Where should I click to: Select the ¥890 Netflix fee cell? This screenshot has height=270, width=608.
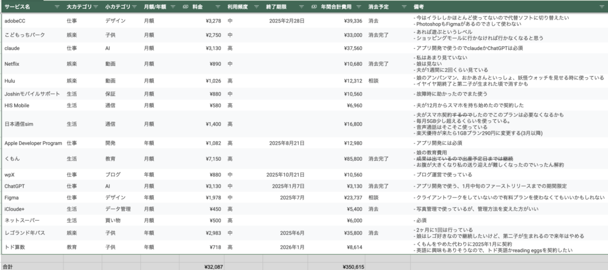point(202,64)
